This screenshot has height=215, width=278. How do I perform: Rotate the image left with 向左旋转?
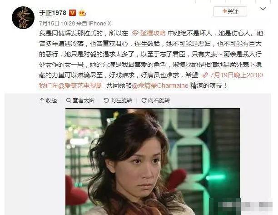click(x=118, y=100)
